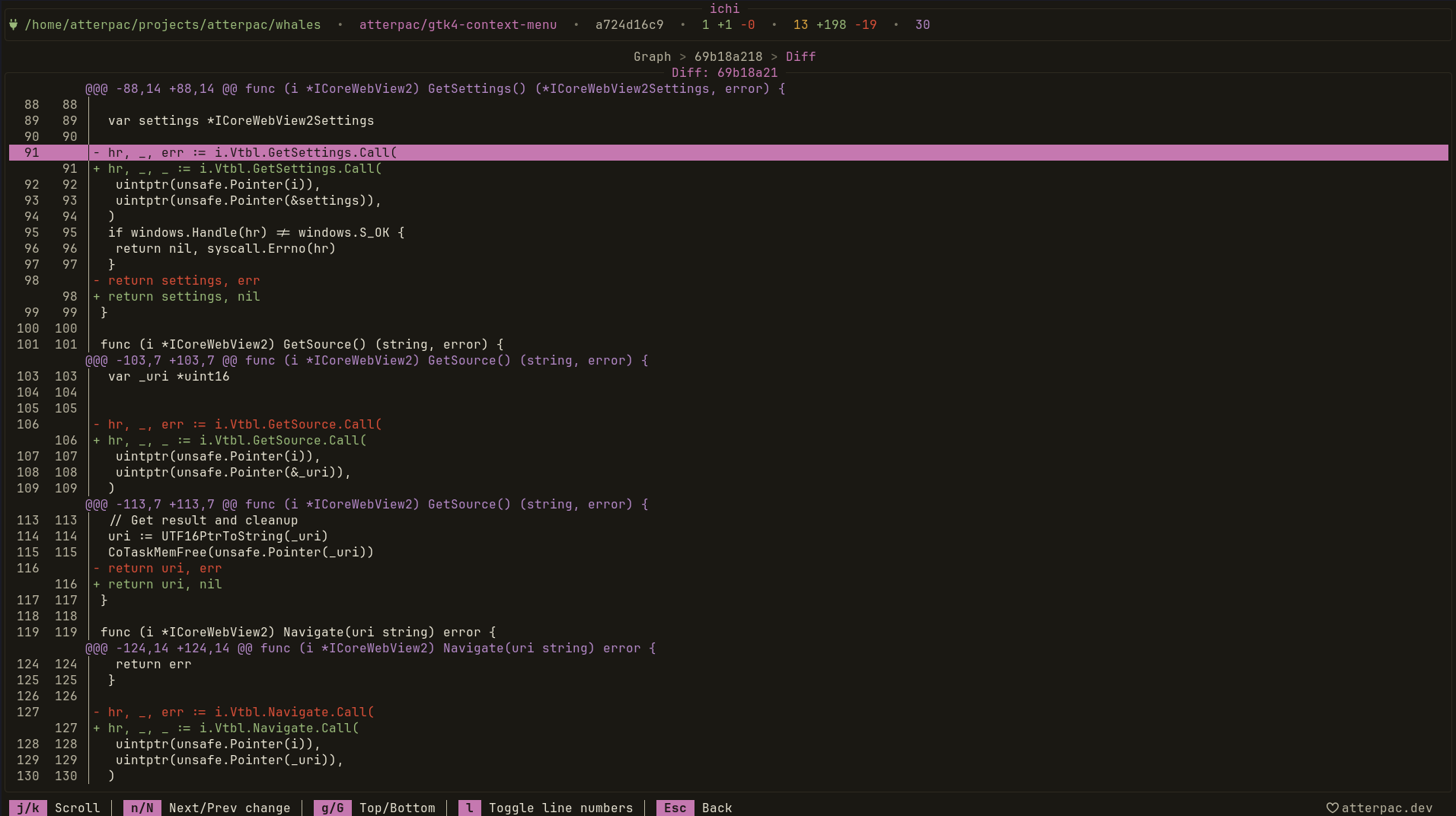
Task: Click the added line 'hr, _, _ := i.Vtbl.GetSource.Call('
Action: pyautogui.click(x=230, y=440)
